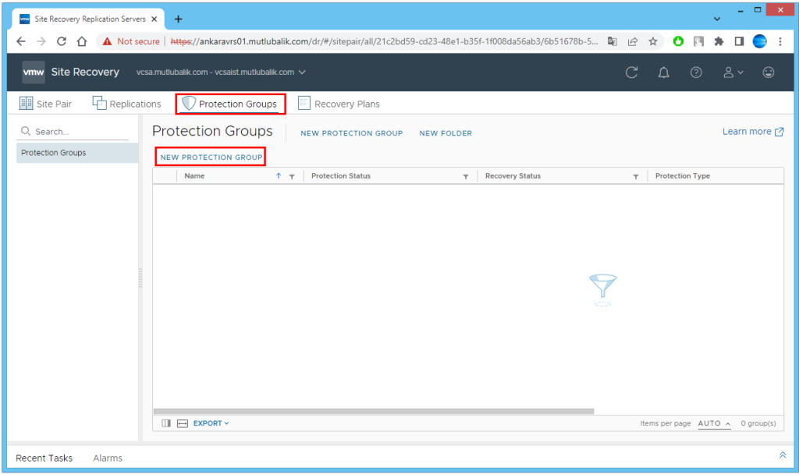Viewport: 799px width, 474px height.
Task: Open the Items per page AUTO selector
Action: 714,423
